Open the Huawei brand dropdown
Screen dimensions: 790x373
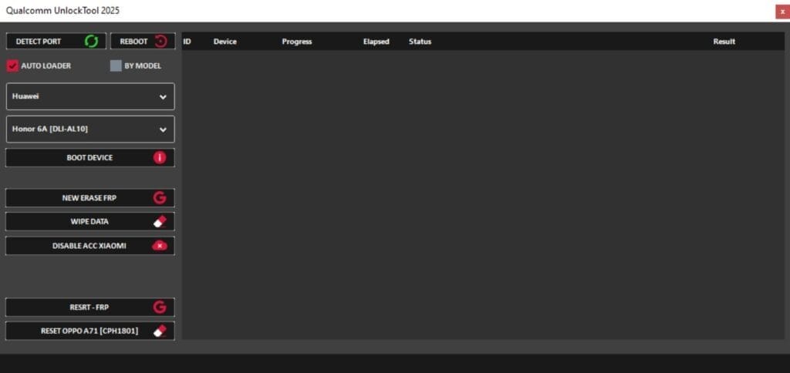pos(89,97)
